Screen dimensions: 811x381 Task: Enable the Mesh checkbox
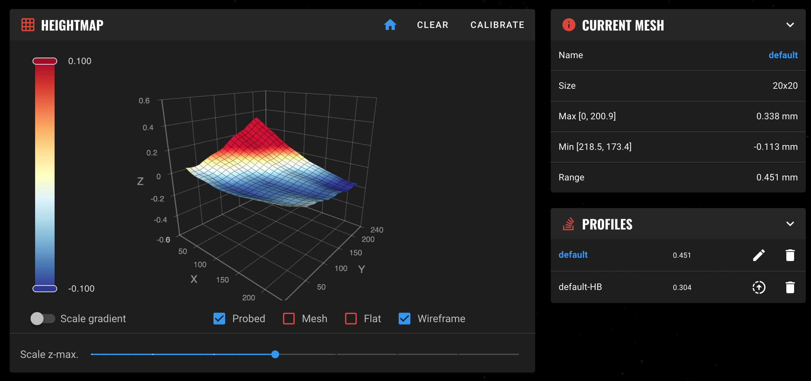pos(289,319)
